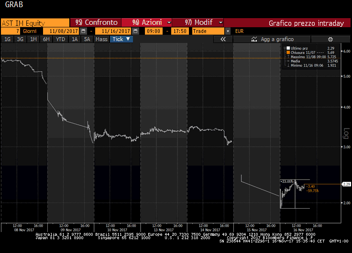
Task: Click the double-left chevron collapse icon
Action: click(223, 40)
